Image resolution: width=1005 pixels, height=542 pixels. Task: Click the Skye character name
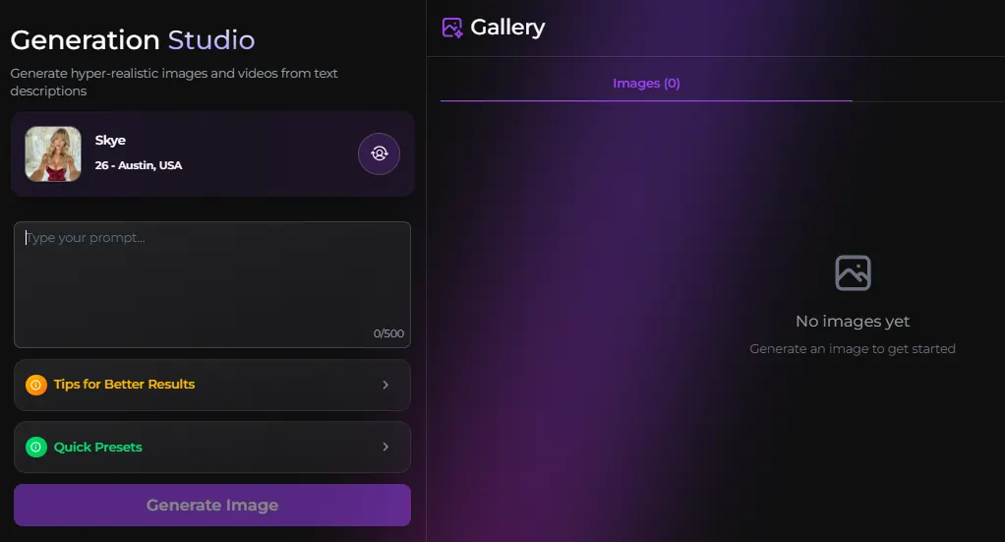pyautogui.click(x=110, y=141)
